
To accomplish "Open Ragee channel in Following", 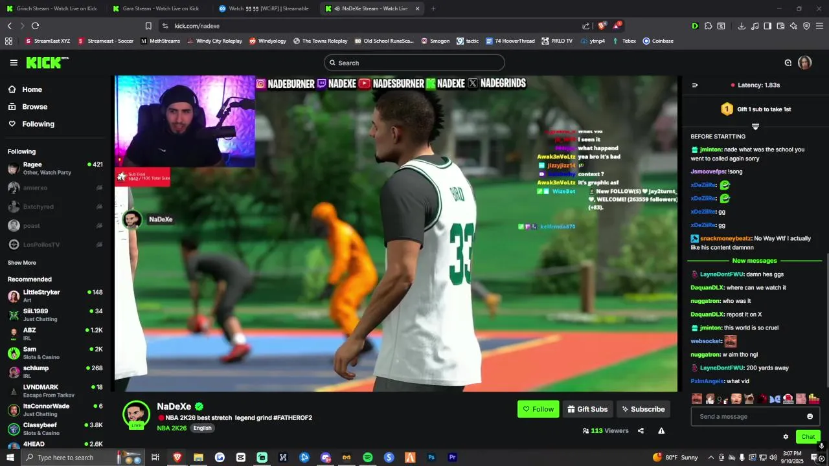I will click(x=55, y=168).
